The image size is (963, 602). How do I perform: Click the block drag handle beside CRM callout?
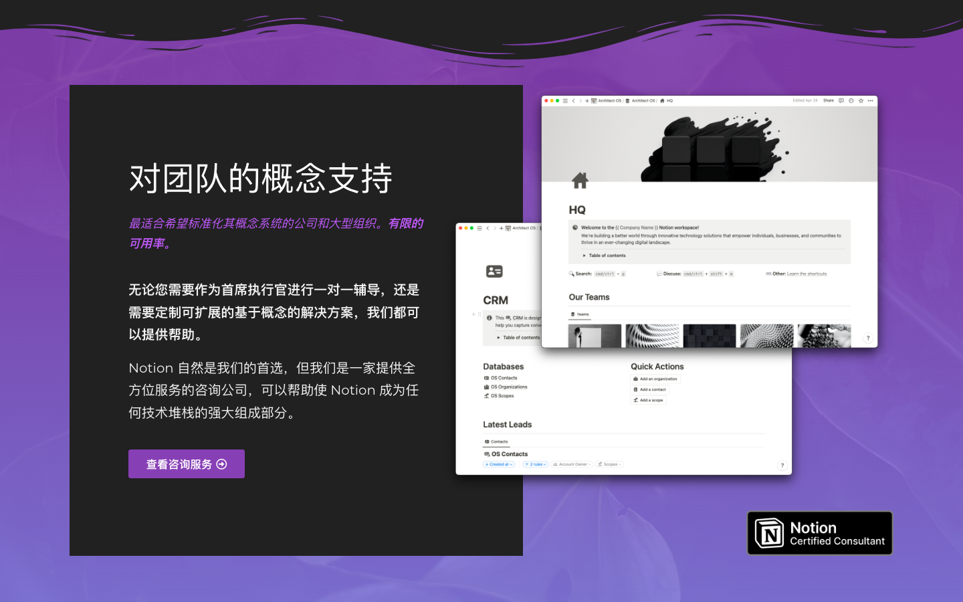[x=479, y=314]
